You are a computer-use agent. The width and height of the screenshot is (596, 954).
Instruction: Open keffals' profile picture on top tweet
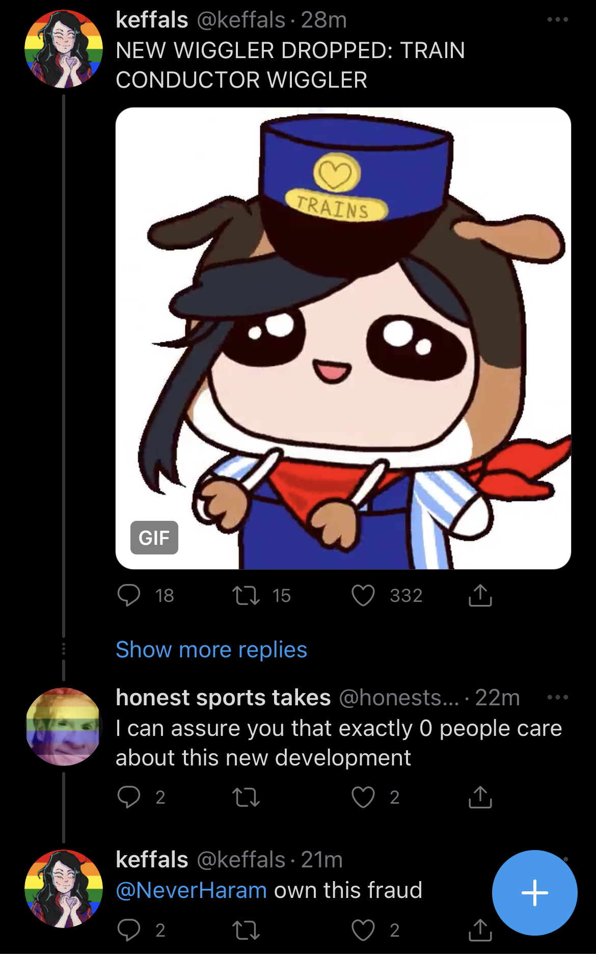pos(64,49)
